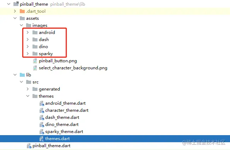Click the dino folder icon
The image size is (230, 150).
pyautogui.click(x=35, y=46)
